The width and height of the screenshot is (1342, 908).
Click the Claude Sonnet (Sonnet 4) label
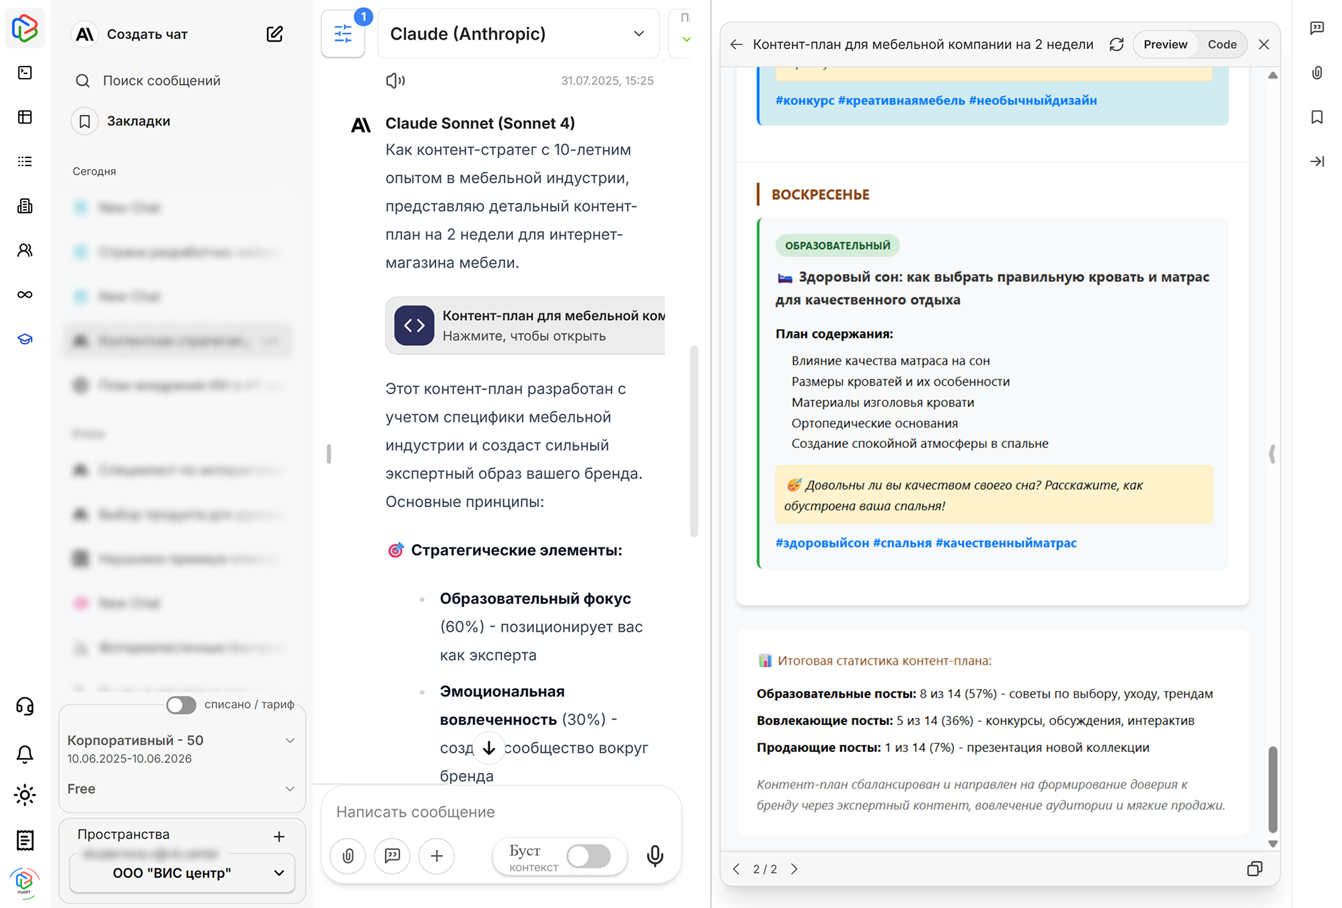[480, 123]
